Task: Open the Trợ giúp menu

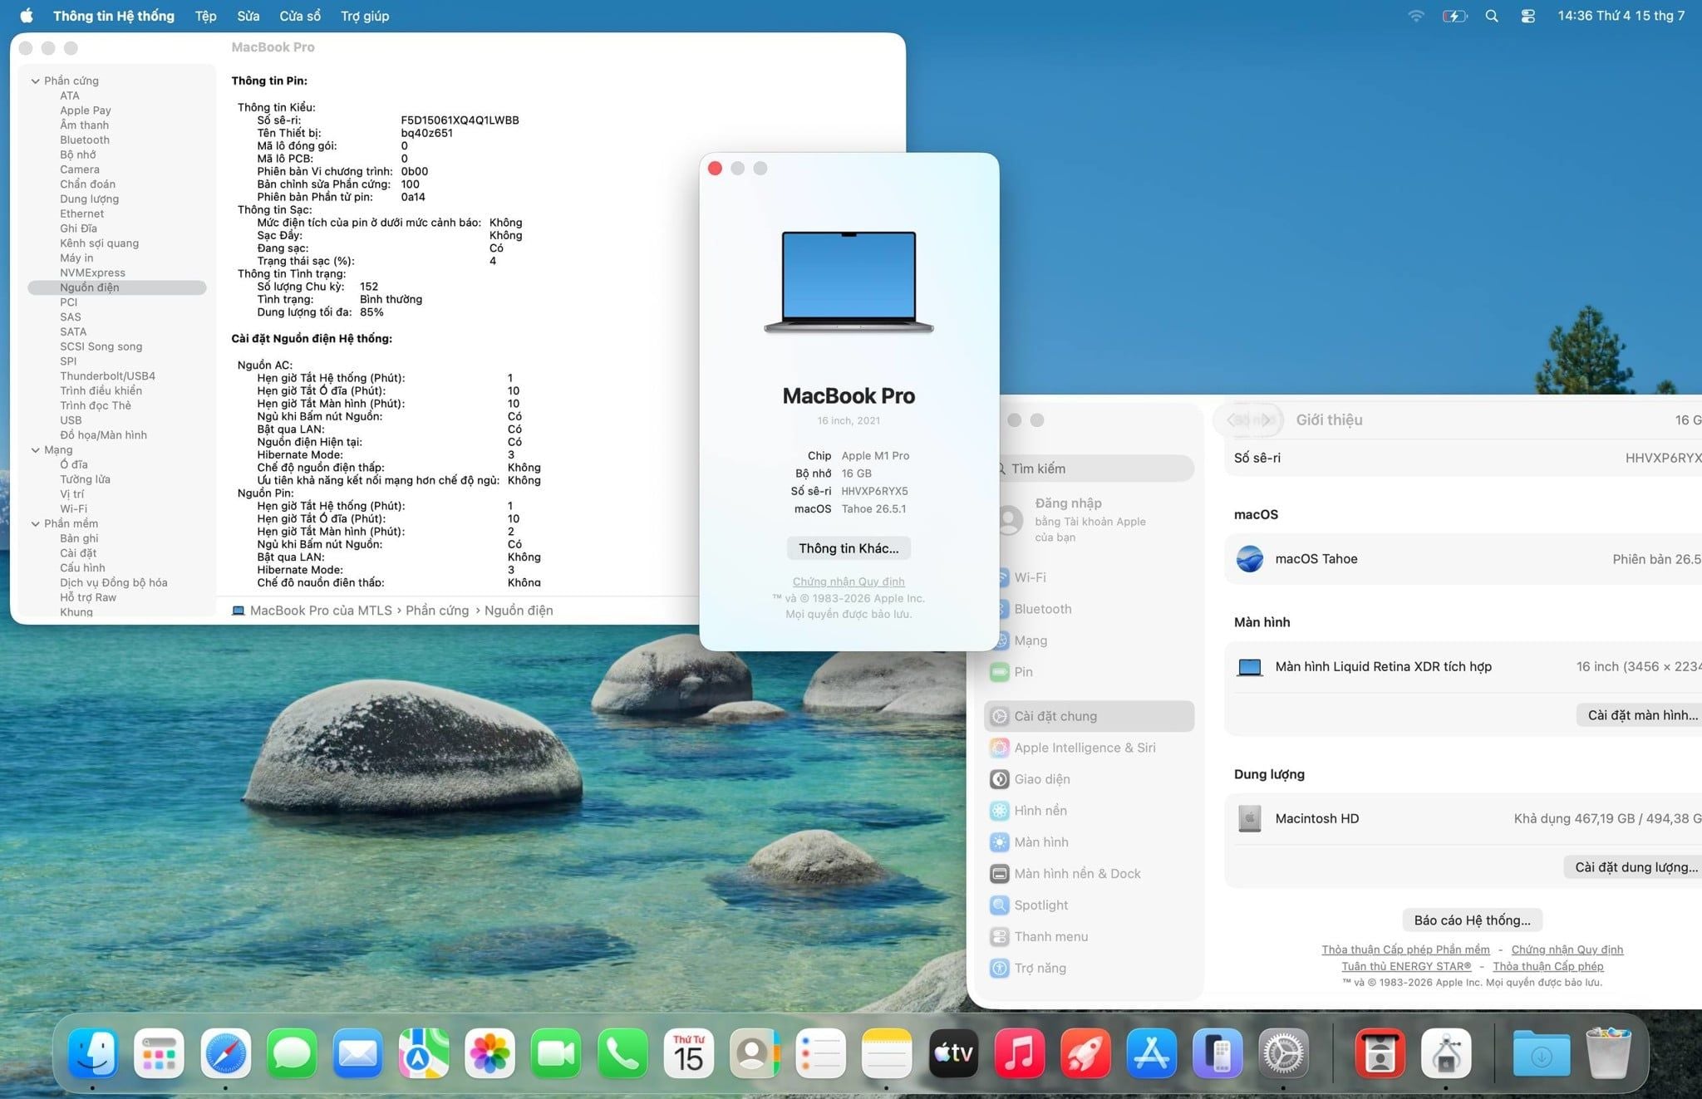Action: click(x=365, y=16)
